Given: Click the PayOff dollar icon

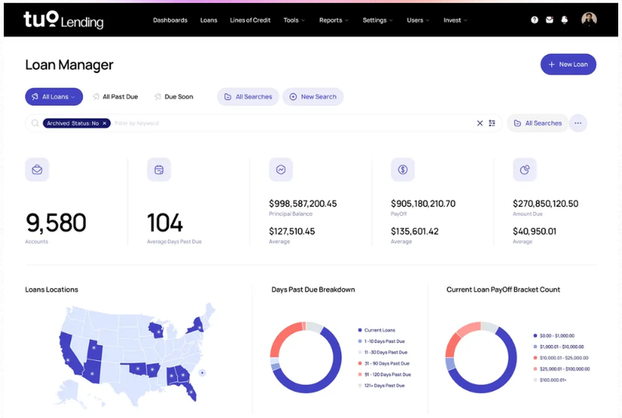Looking at the screenshot, I should (x=402, y=170).
